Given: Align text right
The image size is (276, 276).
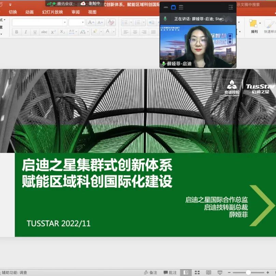Looking at the screenshot, I should [x=144, y=32].
